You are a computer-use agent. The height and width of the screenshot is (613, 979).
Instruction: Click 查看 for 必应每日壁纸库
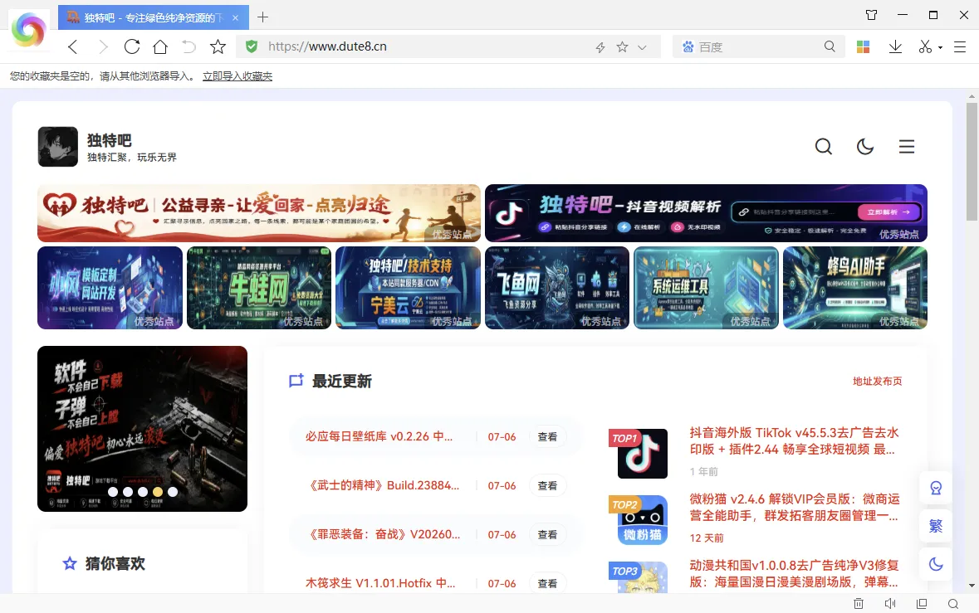click(547, 436)
